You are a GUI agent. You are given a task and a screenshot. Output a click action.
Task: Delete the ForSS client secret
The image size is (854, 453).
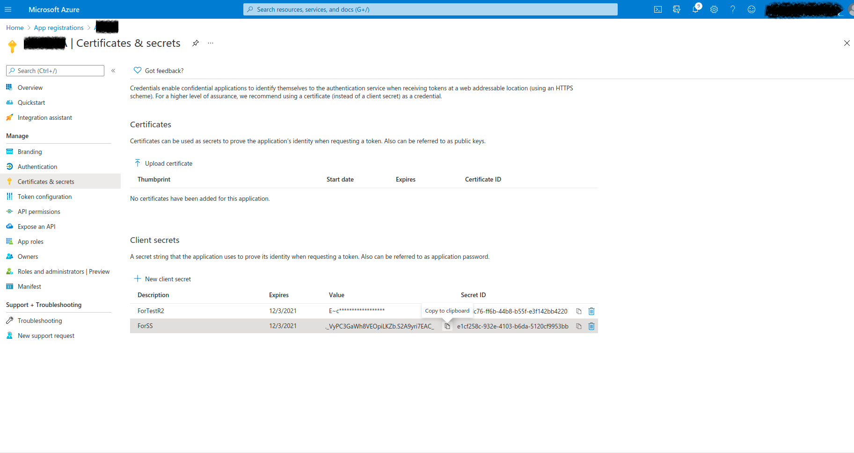[x=591, y=326]
